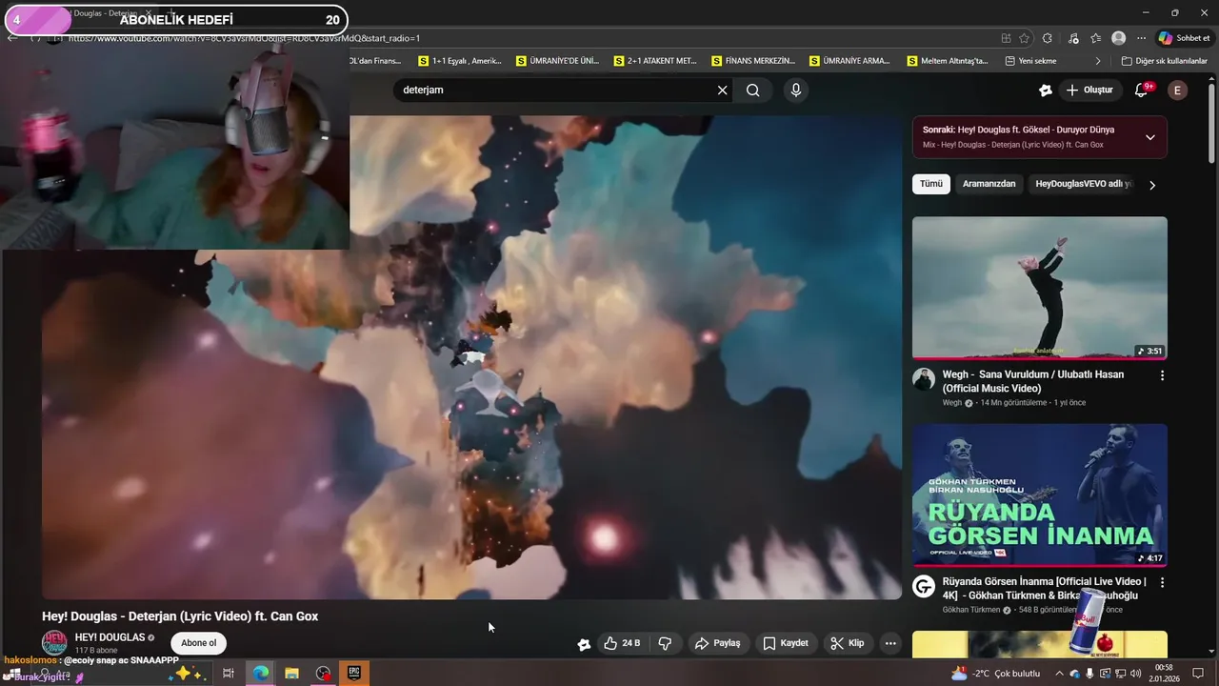Screen dimensions: 1219x686
Task: Open bookmark "1+1 Eşyalı , Americ..."
Action: [x=460, y=61]
